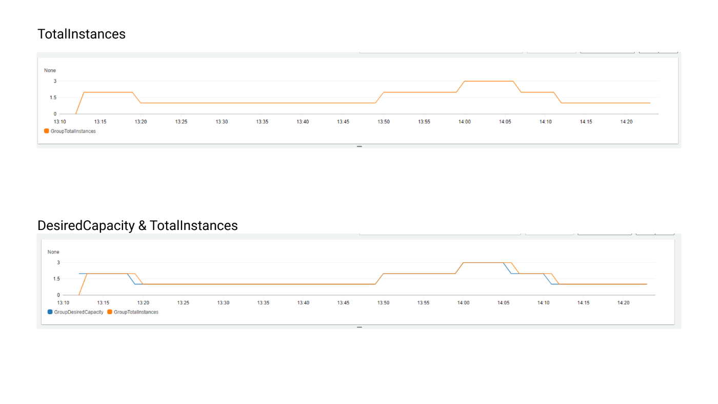
Task: Click orange GroupTotalInstances swatch in DesiredCapacity & TotalInstances chart
Action: [110, 312]
